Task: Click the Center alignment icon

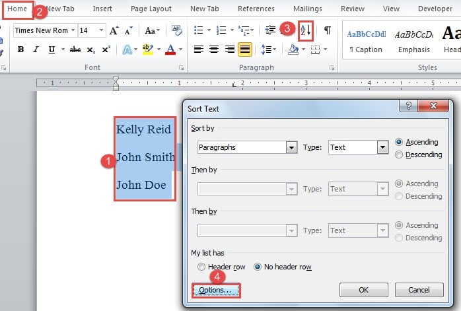Action: (x=214, y=50)
